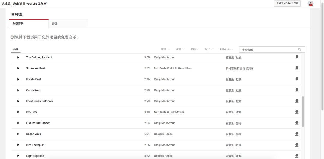Click the St. Anne's Reel title
Image resolution: width=324 pixels, height=159 pixels.
35,68
